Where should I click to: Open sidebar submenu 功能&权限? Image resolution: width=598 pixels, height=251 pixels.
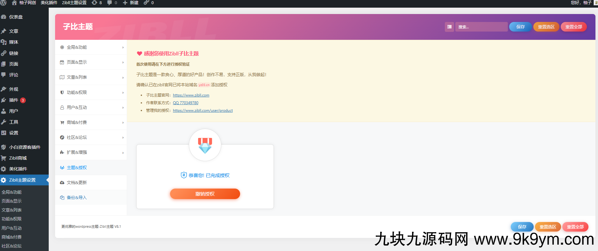(x=12, y=219)
